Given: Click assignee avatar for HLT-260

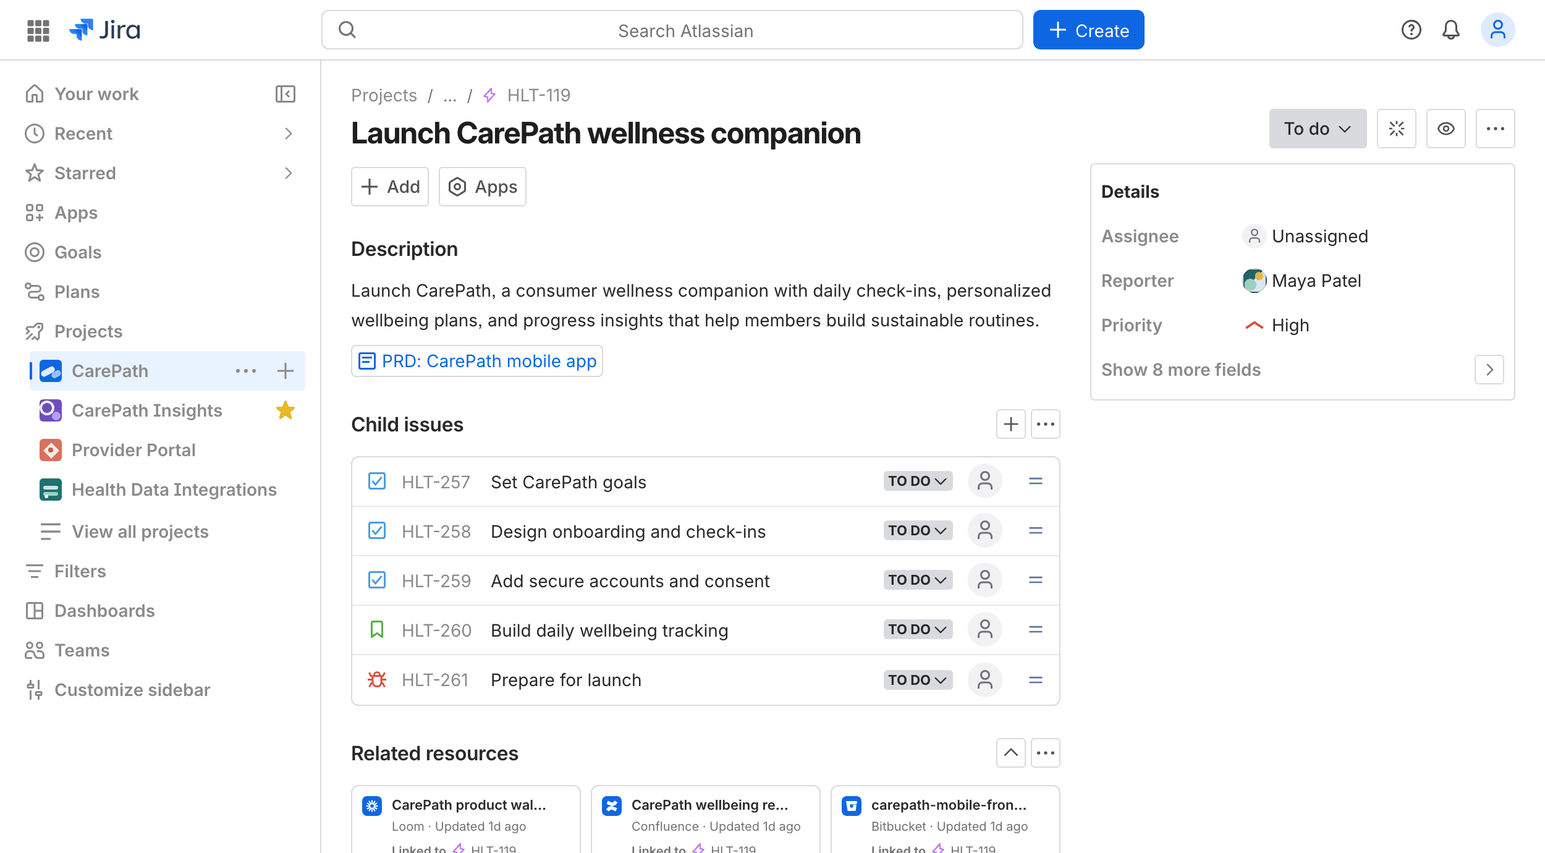Looking at the screenshot, I should [x=984, y=629].
